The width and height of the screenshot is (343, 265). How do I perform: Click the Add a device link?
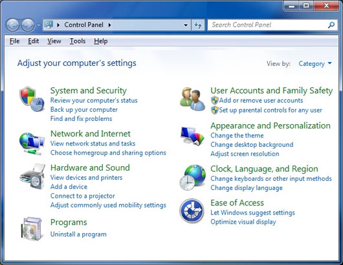(69, 187)
